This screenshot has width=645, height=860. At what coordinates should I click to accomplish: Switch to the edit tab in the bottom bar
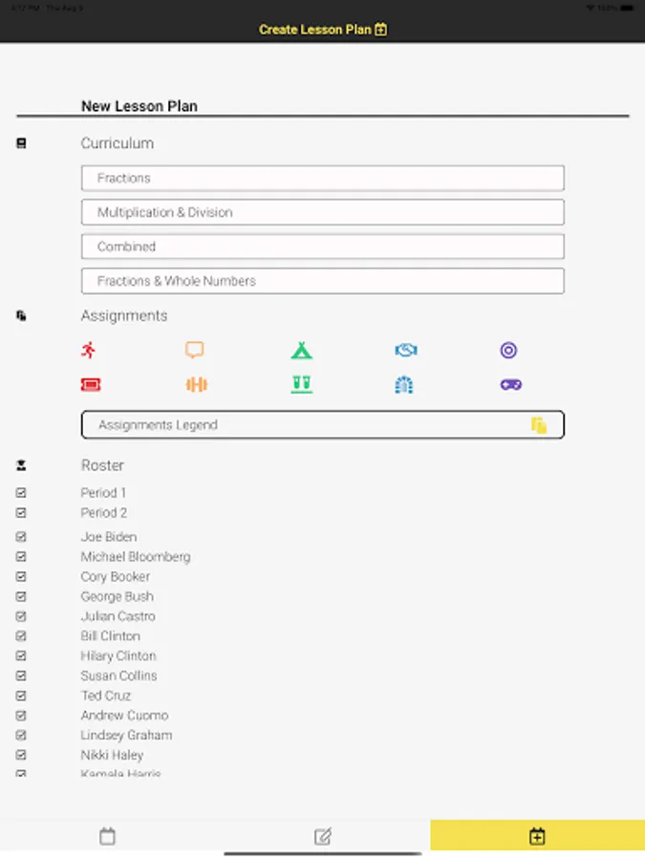(x=322, y=837)
